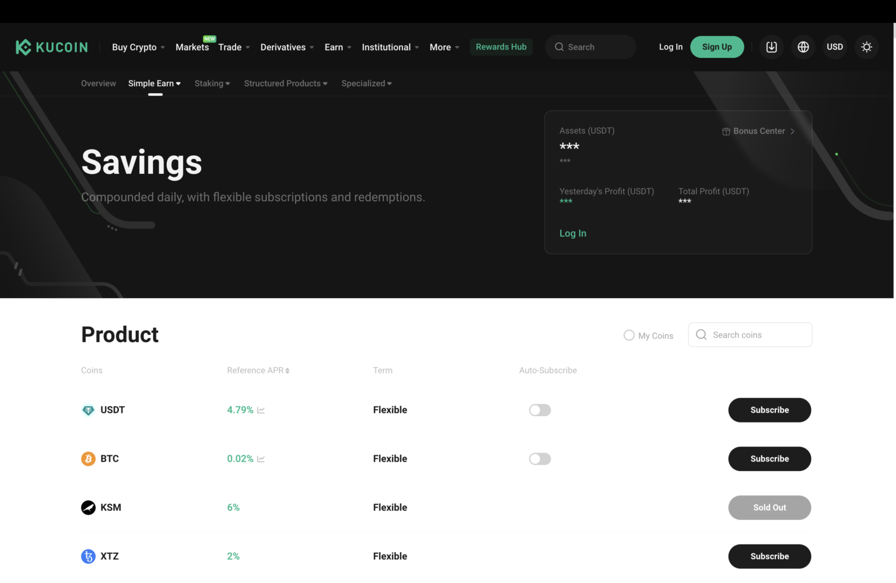Screen dimensions: 896x583
Task: Open the Bonus Center link
Action: click(x=758, y=131)
